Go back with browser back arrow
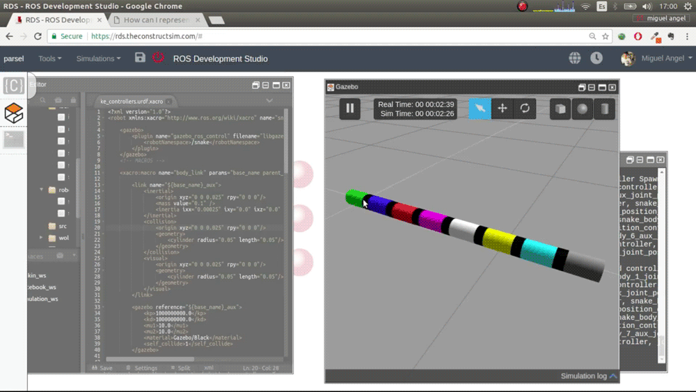The height and width of the screenshot is (392, 696). [10, 36]
